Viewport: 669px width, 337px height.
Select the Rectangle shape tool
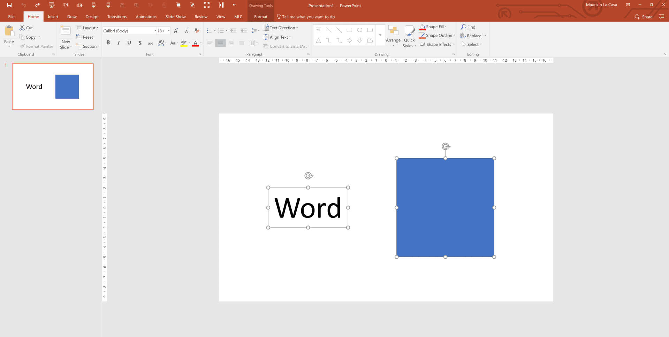(349, 30)
